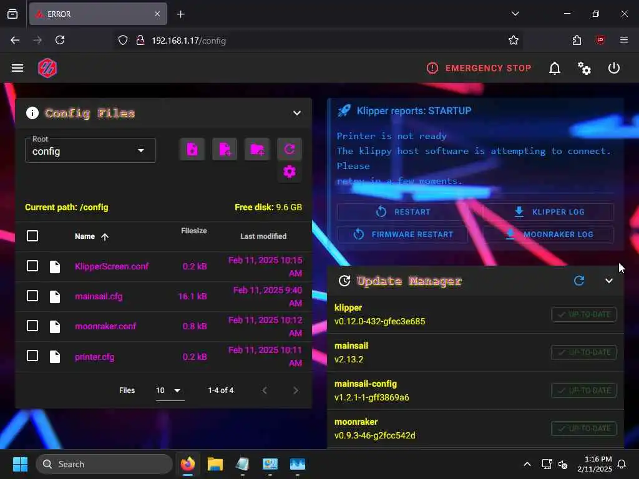
Task: Click moonraker Up-To-Date status button
Action: point(583,428)
